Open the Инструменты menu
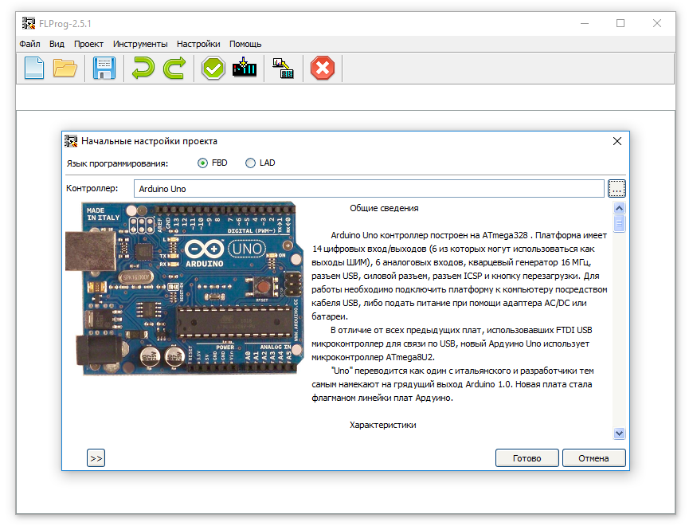The image size is (689, 526). click(140, 44)
